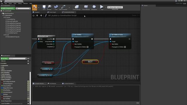187x105 pixels.
Task: Open the debug object filter dropdown
Action: click(x=115, y=7)
